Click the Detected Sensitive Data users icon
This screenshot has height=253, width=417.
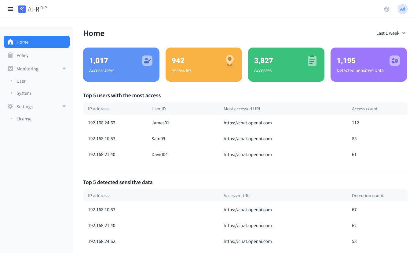pyautogui.click(x=394, y=60)
